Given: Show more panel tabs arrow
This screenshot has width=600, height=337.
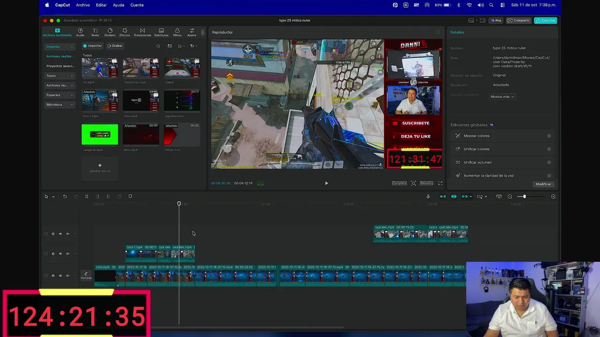Looking at the screenshot, I should click(202, 32).
